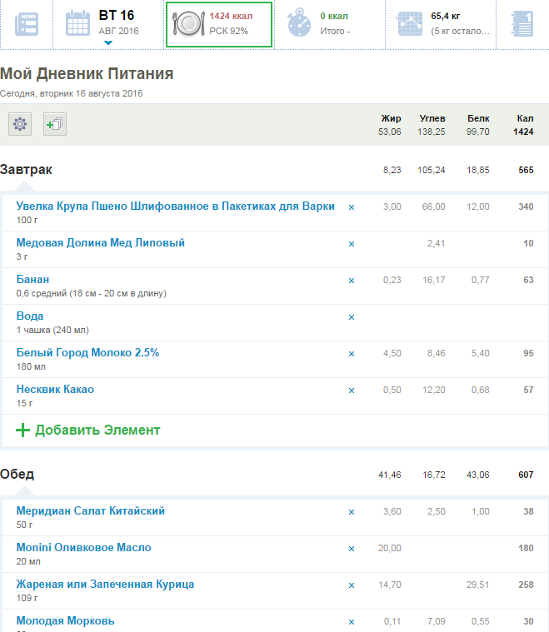Open diary settings gear icon
Viewport: 549px width, 632px height.
click(x=20, y=125)
